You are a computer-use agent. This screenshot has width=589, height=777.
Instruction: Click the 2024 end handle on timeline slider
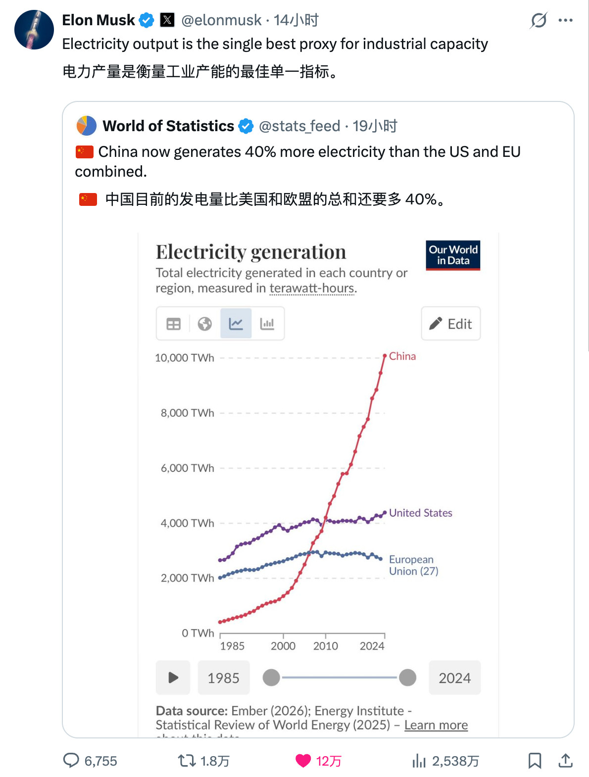pos(407,678)
